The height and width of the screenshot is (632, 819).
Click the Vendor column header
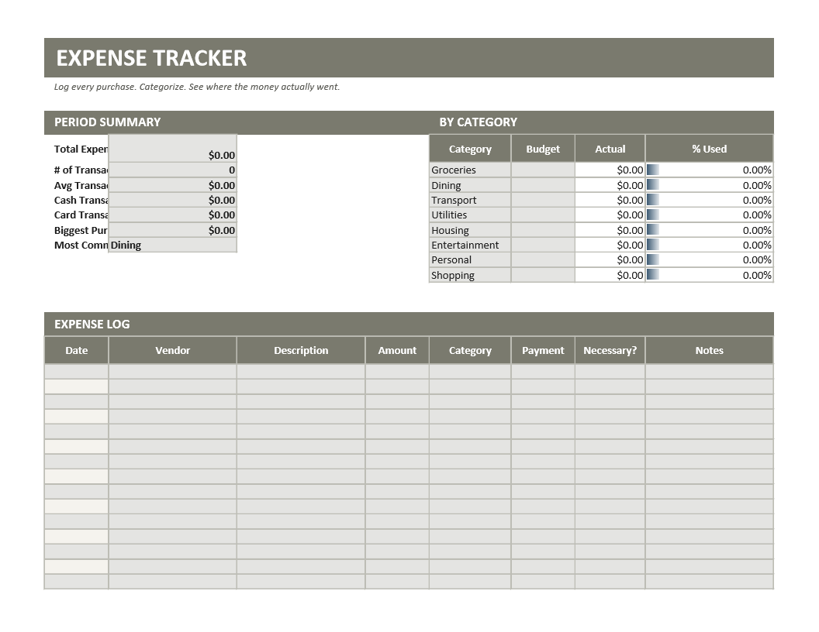coord(173,350)
